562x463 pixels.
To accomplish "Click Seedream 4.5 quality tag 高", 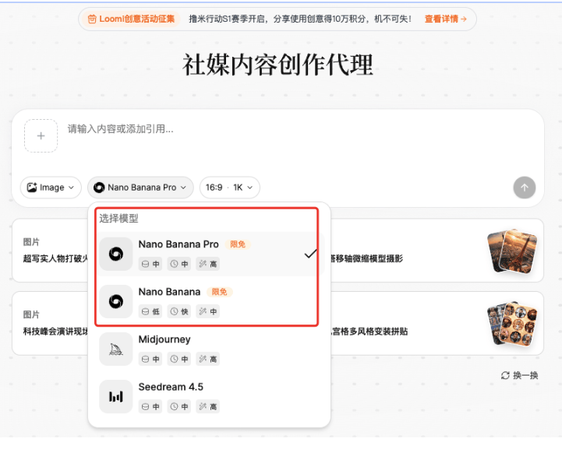I will tap(207, 407).
